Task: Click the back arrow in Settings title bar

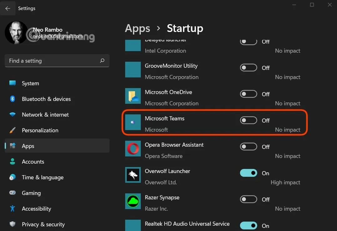Action: click(8, 8)
